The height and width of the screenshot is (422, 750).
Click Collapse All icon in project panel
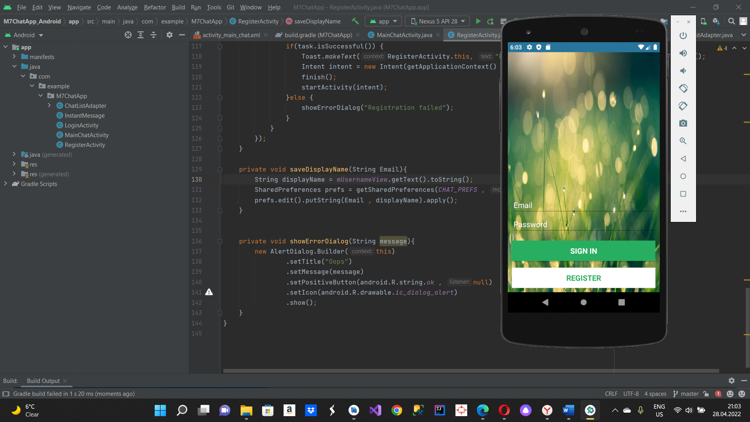click(x=154, y=35)
